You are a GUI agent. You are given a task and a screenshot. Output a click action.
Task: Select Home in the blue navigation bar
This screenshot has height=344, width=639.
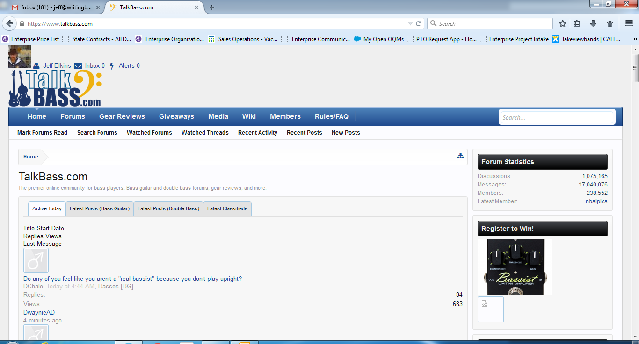tap(37, 116)
